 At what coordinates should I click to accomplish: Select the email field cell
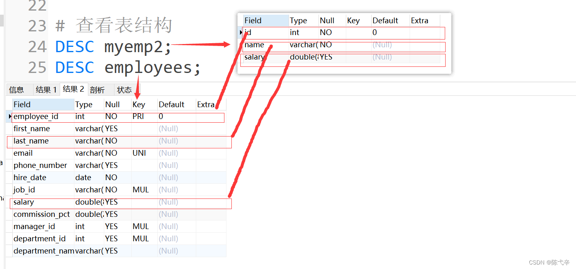pyautogui.click(x=43, y=153)
